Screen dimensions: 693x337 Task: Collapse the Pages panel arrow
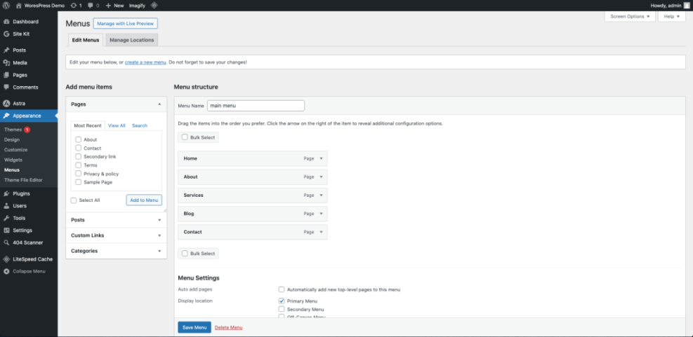159,104
